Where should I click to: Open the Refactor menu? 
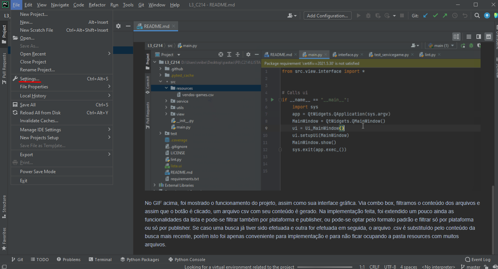click(97, 5)
